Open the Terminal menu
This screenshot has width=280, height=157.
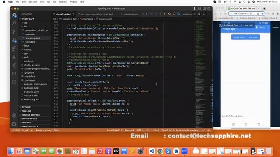click(63, 2)
